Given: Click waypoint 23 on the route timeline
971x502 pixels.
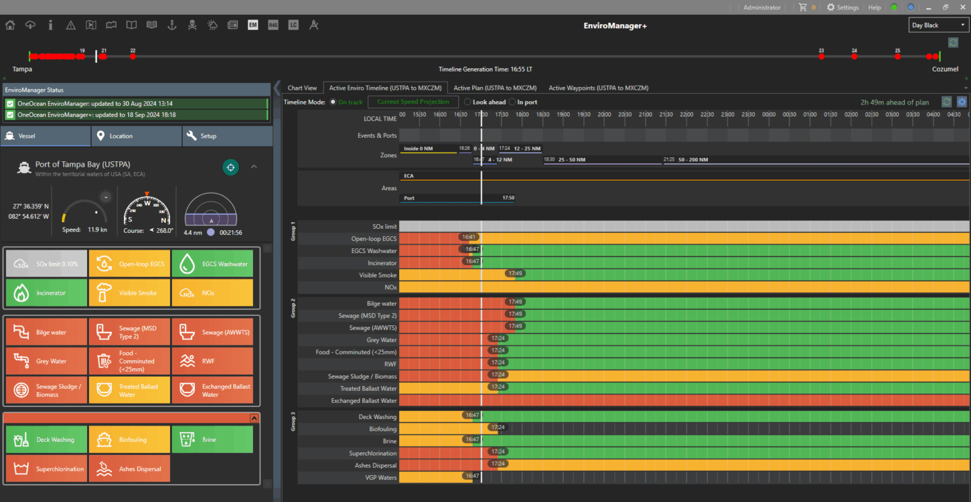Looking at the screenshot, I should pyautogui.click(x=821, y=57).
